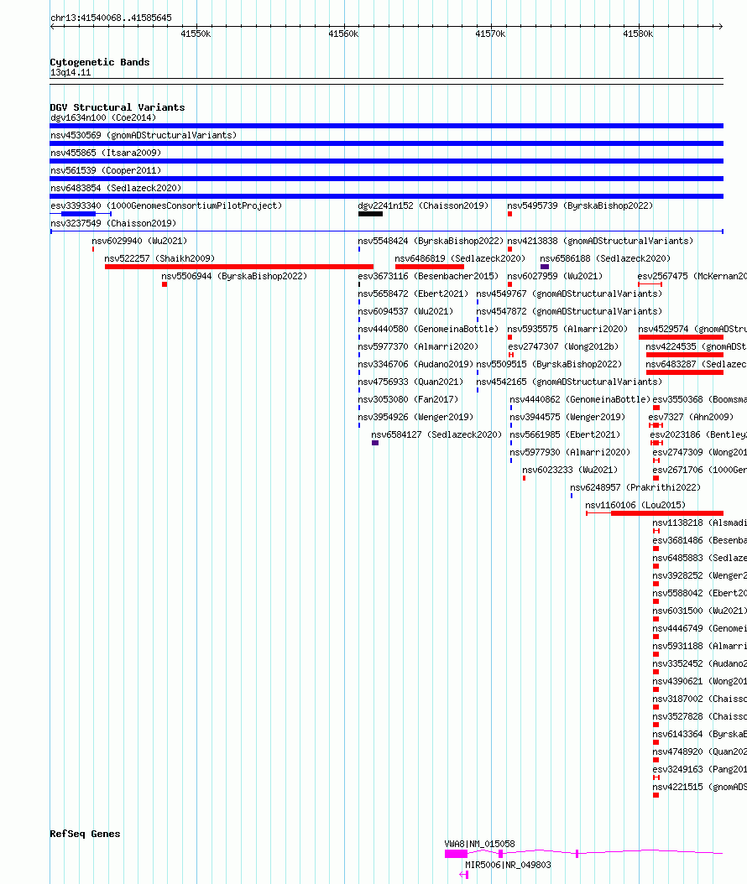
Task: Click the 41570k ruler tick label
Action: coord(490,34)
